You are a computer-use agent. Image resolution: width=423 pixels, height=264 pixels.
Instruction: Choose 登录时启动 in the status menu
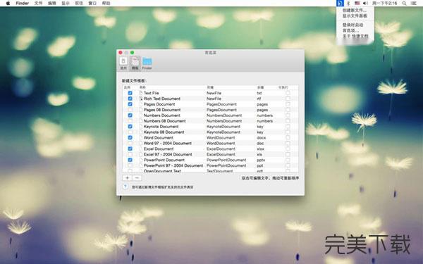(x=353, y=25)
